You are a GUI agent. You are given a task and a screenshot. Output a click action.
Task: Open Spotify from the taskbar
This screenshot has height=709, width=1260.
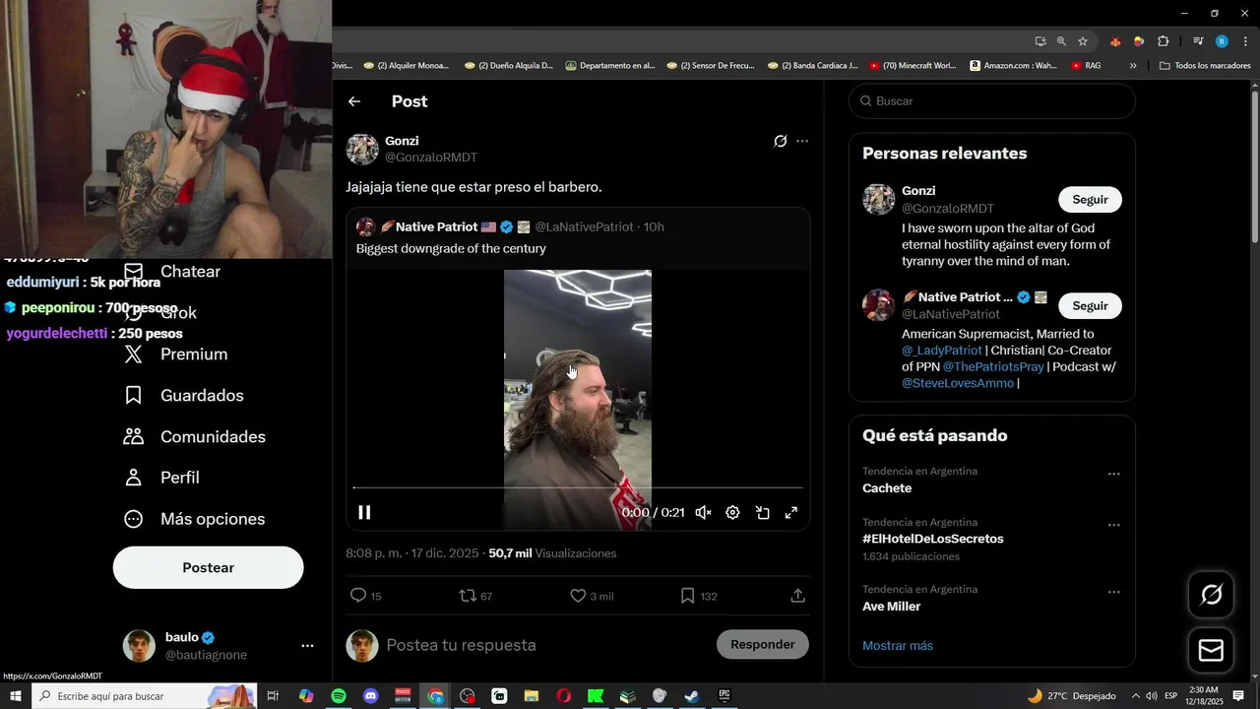coord(339,696)
